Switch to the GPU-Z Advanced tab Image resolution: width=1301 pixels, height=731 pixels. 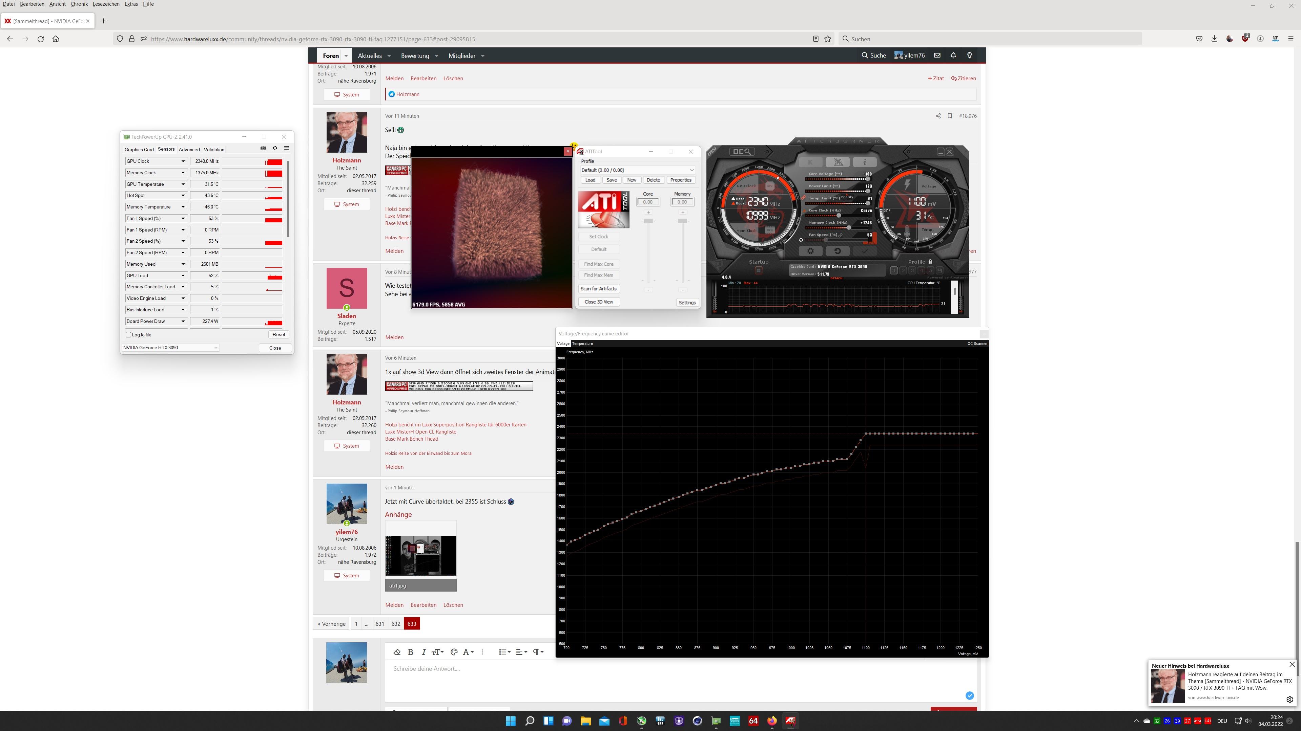click(x=189, y=150)
